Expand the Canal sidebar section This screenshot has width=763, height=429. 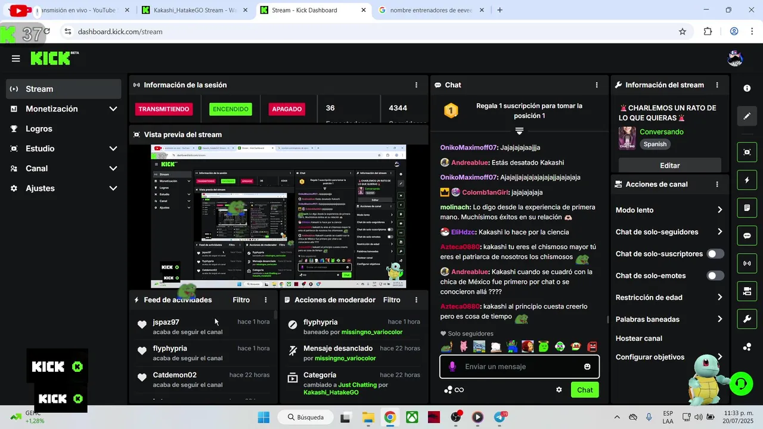(x=113, y=169)
